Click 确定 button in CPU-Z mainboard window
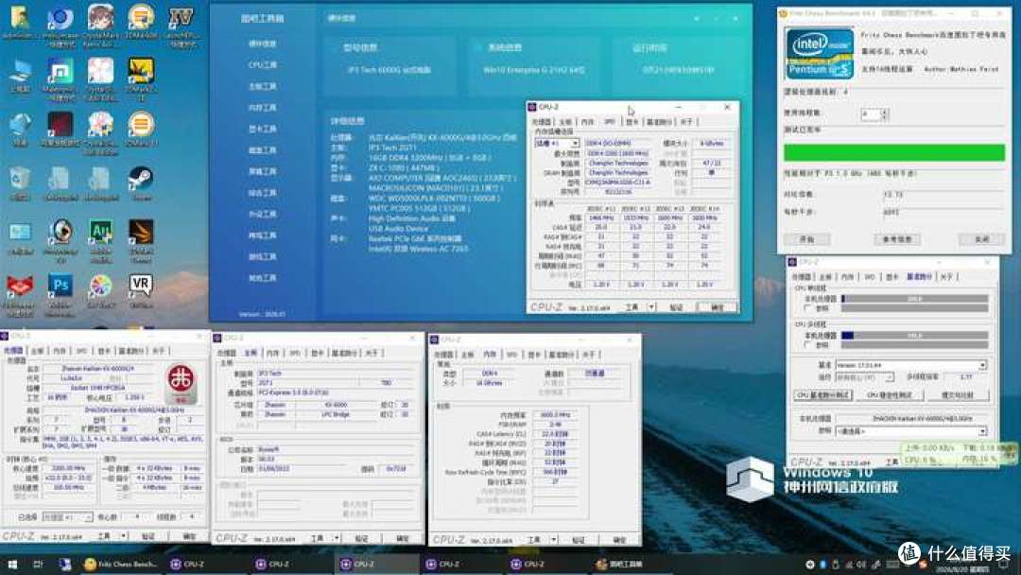Screen dimensions: 1021x575 pyautogui.click(x=403, y=538)
